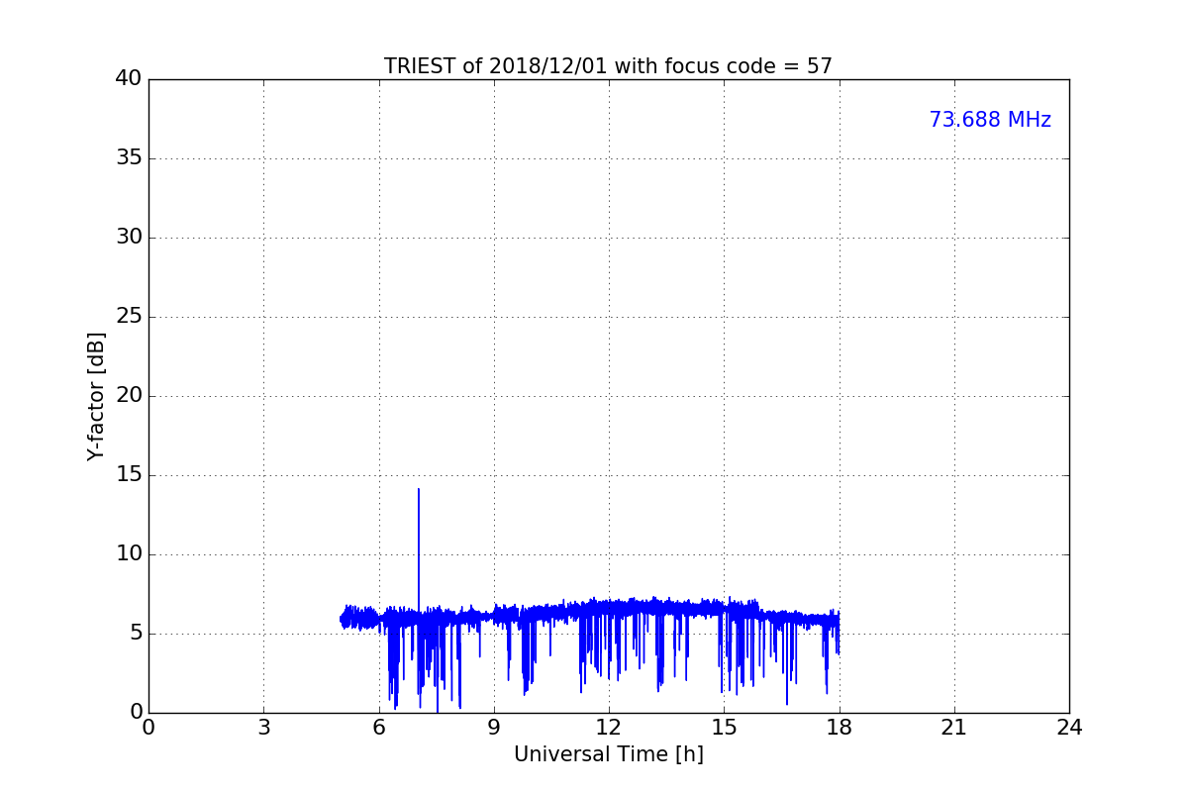Click the 'Y-factor [dB]' axis label
Viewport: 1188px width, 792px height.
[x=96, y=396]
